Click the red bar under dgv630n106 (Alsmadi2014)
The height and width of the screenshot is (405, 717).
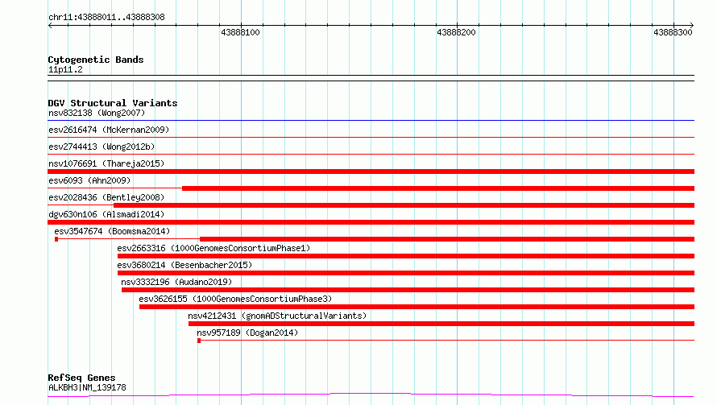pos(371,222)
